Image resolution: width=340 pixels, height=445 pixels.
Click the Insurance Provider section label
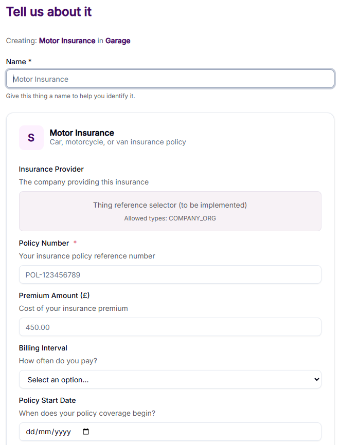pos(51,169)
